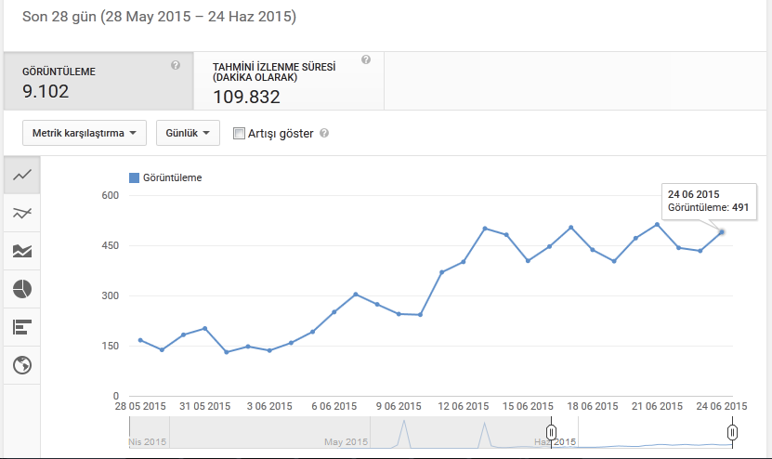This screenshot has width=772, height=459.
Task: Click the 31 05 2015 axis label
Action: tap(204, 406)
